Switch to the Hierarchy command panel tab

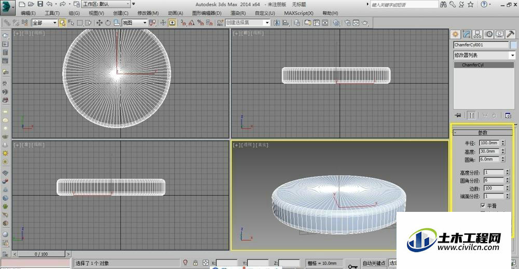pyautogui.click(x=477, y=34)
